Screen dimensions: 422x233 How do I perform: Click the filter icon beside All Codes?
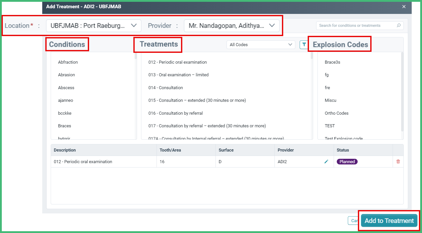304,44
